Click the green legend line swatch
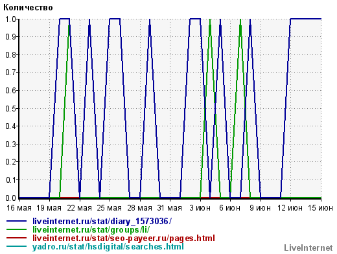This screenshot has width=337, height=254. click(x=16, y=229)
